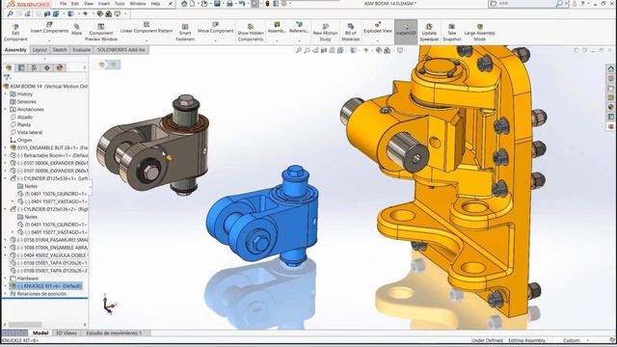Image resolution: width=617 pixels, height=347 pixels.
Task: Open the ConfigurationManager tab icon
Action: [x=35, y=67]
